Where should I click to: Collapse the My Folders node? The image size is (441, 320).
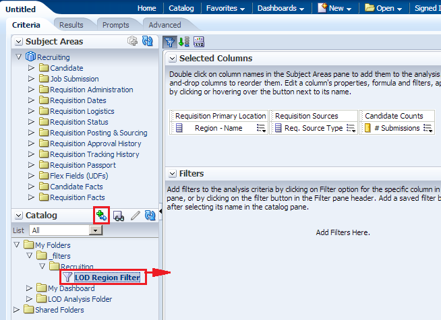click(x=17, y=245)
